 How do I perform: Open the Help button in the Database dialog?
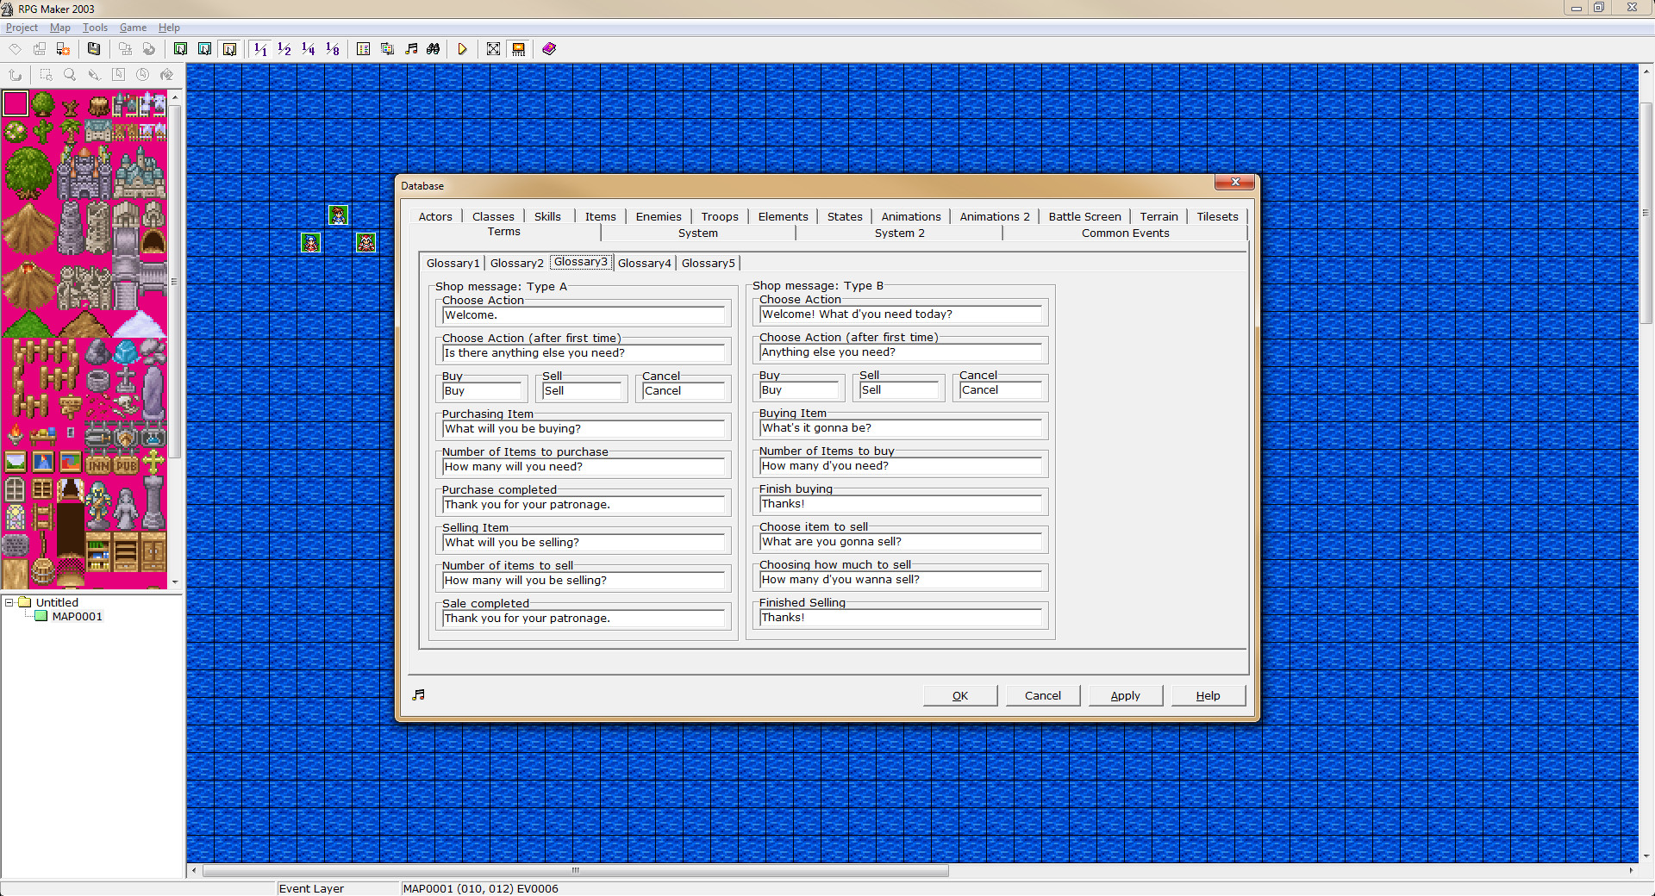click(x=1207, y=695)
